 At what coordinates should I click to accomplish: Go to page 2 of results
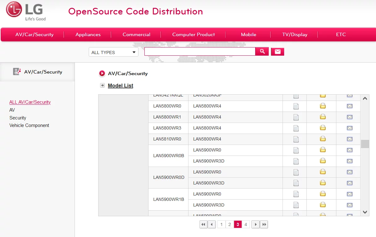click(x=229, y=224)
